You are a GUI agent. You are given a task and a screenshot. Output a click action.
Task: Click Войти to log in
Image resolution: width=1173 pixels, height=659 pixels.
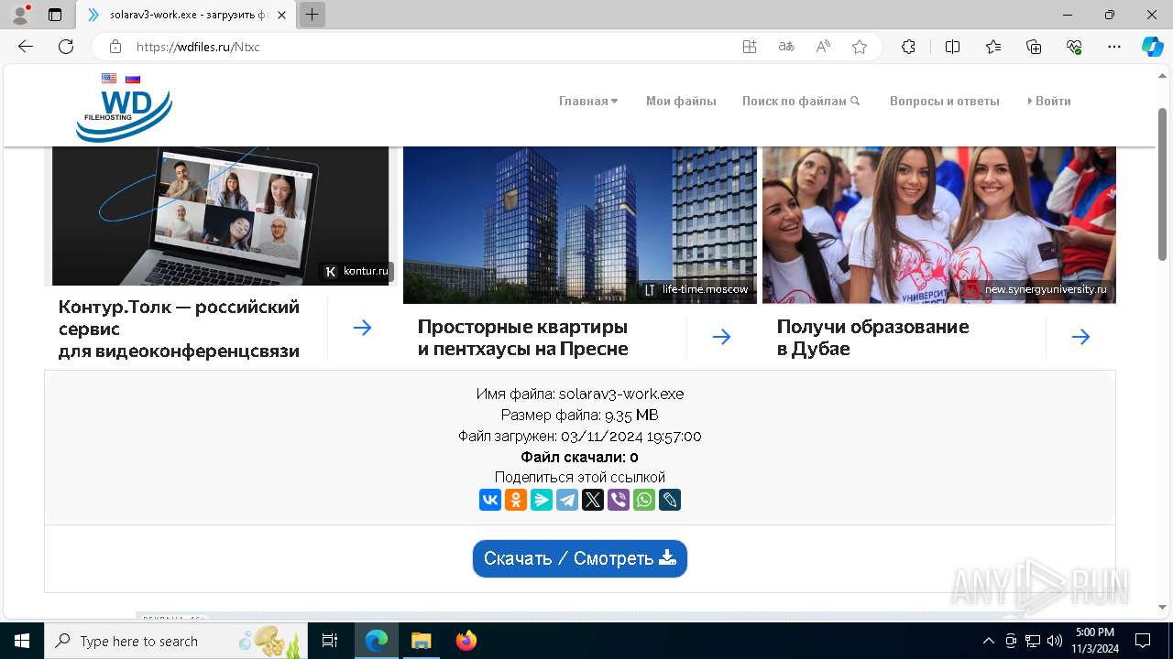click(x=1049, y=102)
